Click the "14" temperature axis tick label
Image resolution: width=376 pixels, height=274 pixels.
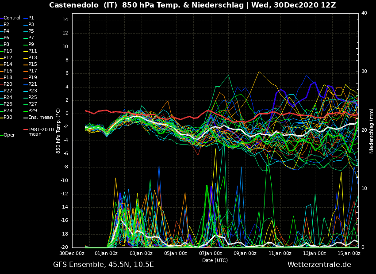(65, 20)
